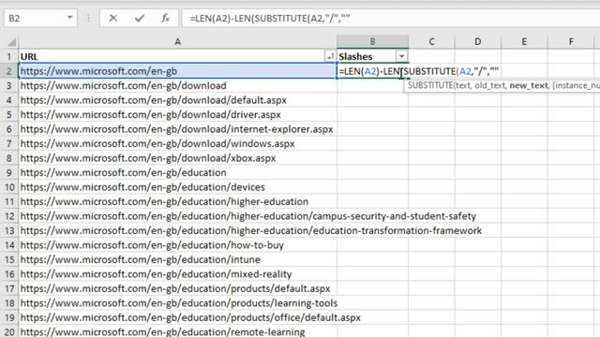The image size is (600, 337).
Task: Select row 1 header
Action: pos(8,56)
